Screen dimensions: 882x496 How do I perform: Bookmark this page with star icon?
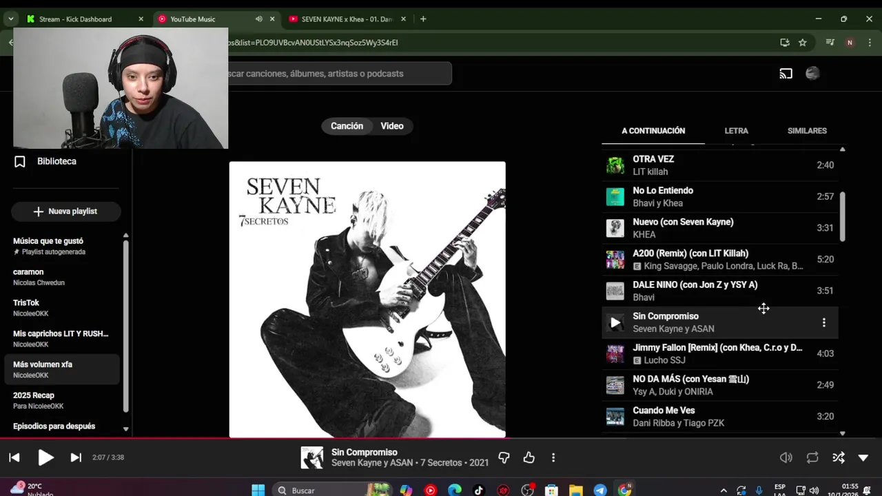pos(803,43)
